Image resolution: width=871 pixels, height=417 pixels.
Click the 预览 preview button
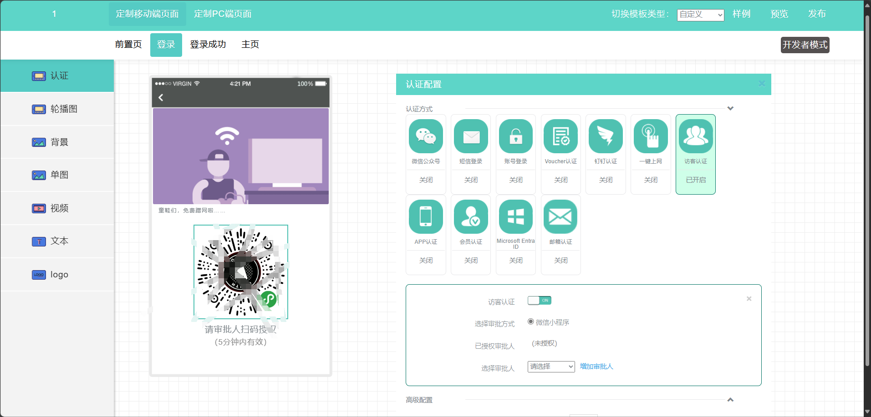[x=779, y=14]
